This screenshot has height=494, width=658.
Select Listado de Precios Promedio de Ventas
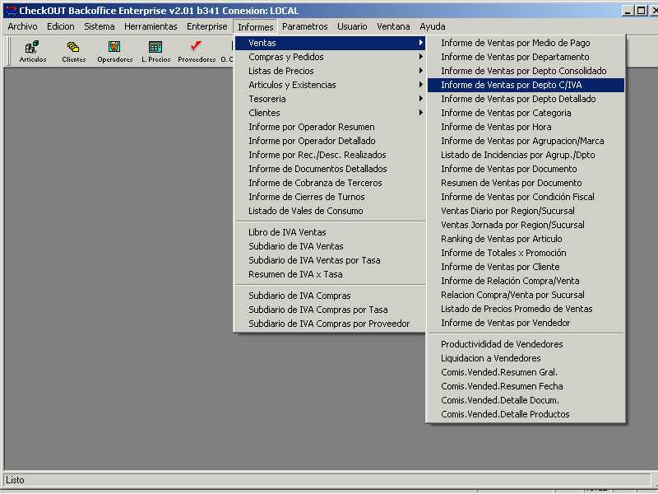526,309
